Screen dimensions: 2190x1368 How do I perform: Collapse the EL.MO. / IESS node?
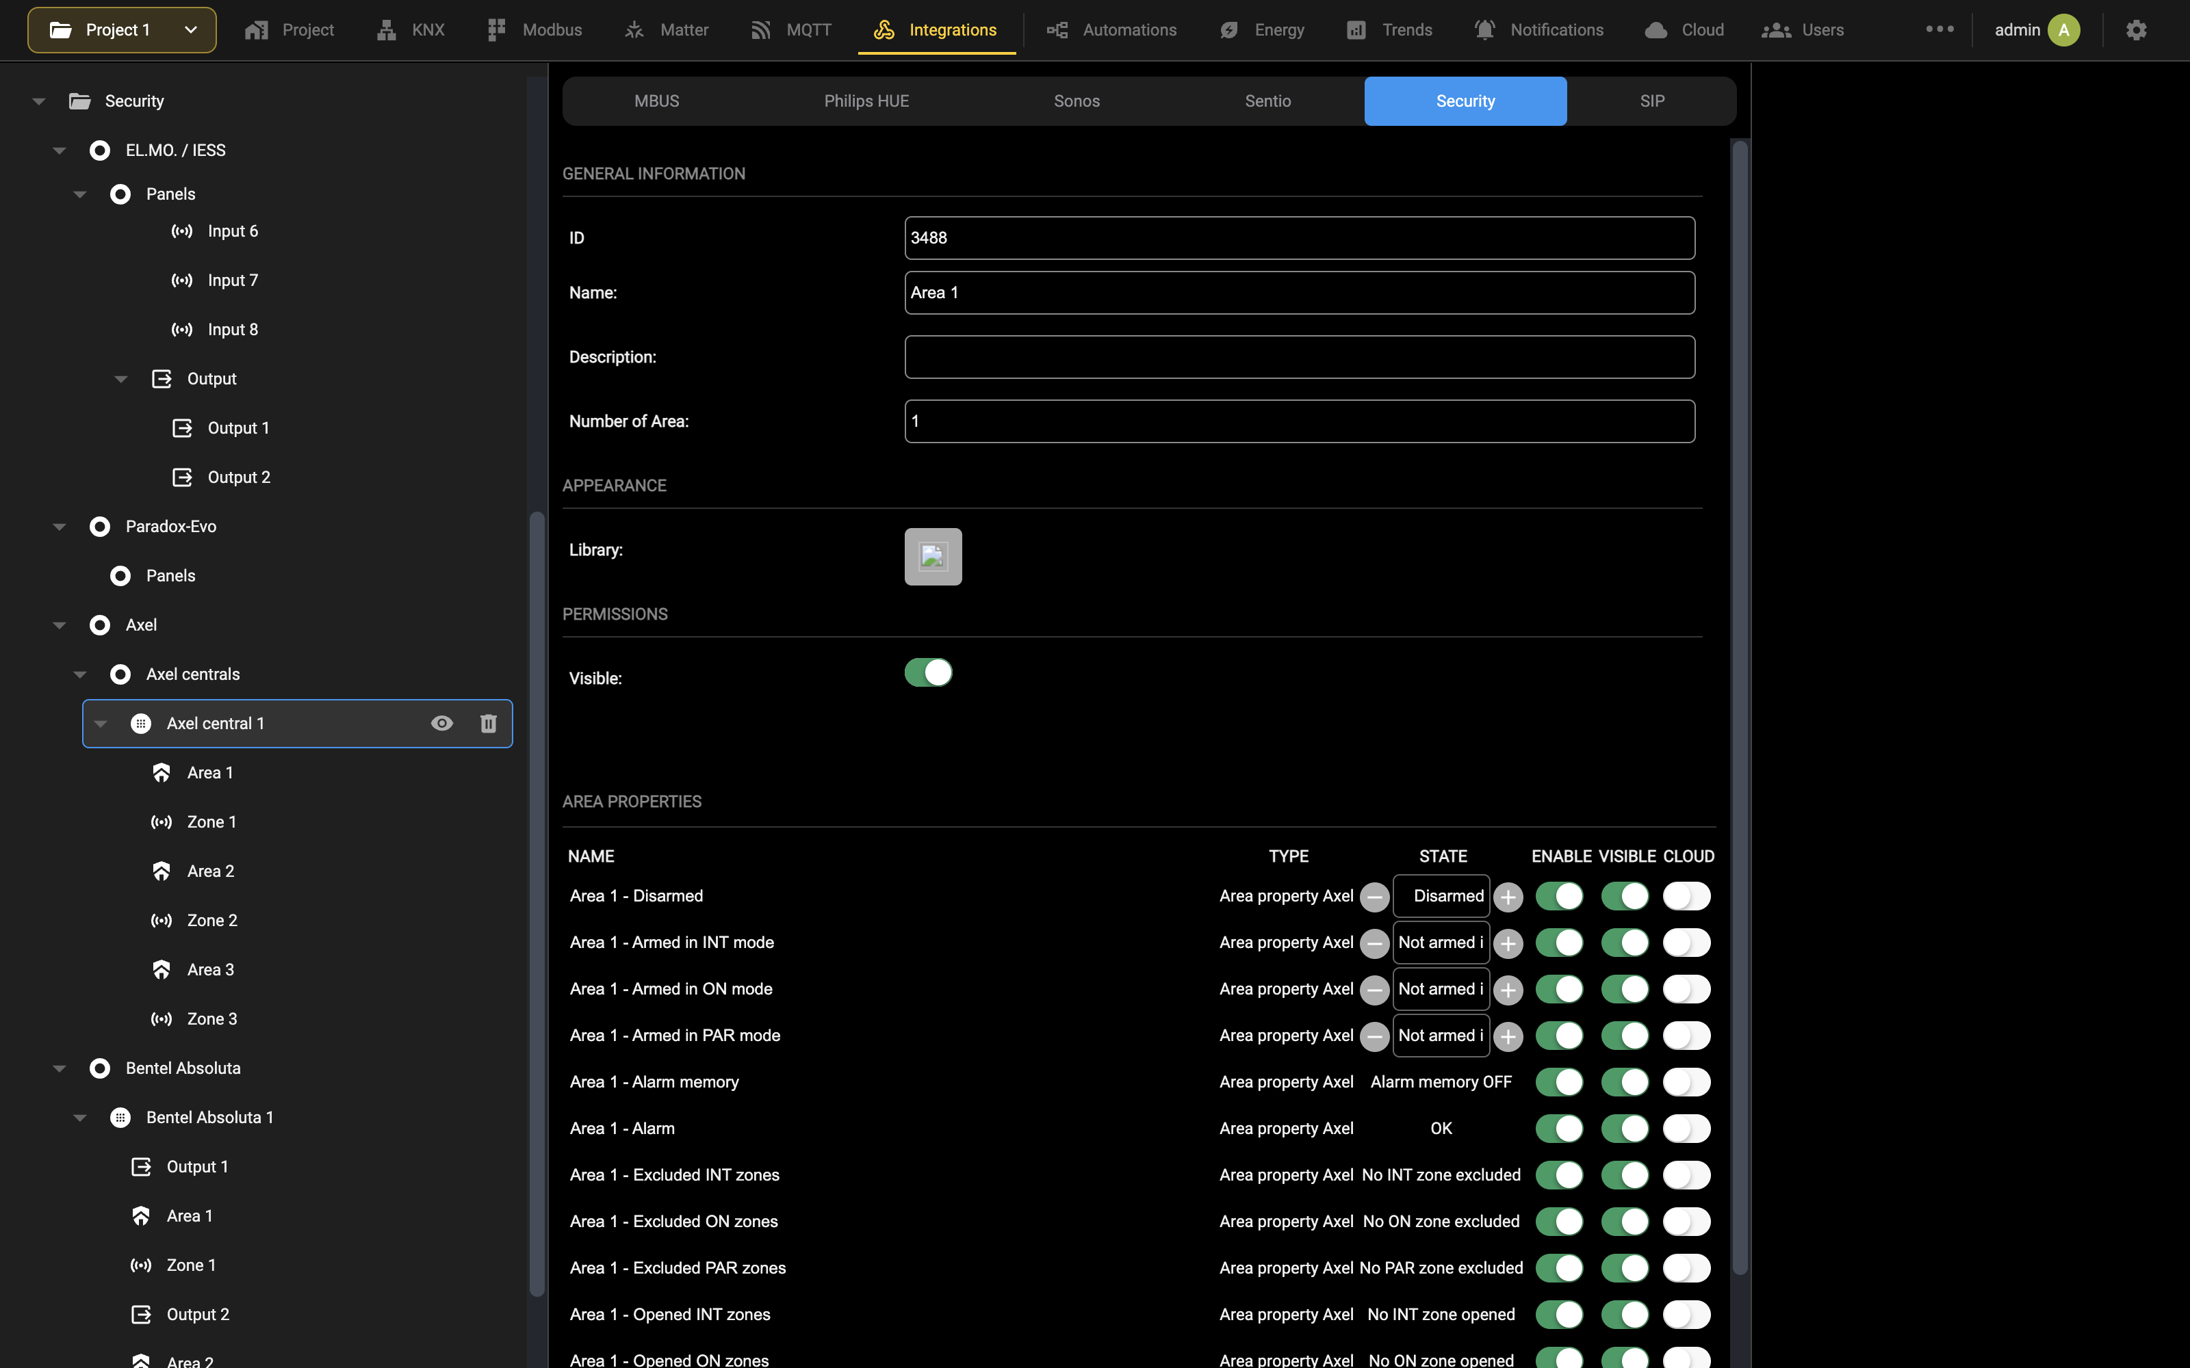coord(60,150)
